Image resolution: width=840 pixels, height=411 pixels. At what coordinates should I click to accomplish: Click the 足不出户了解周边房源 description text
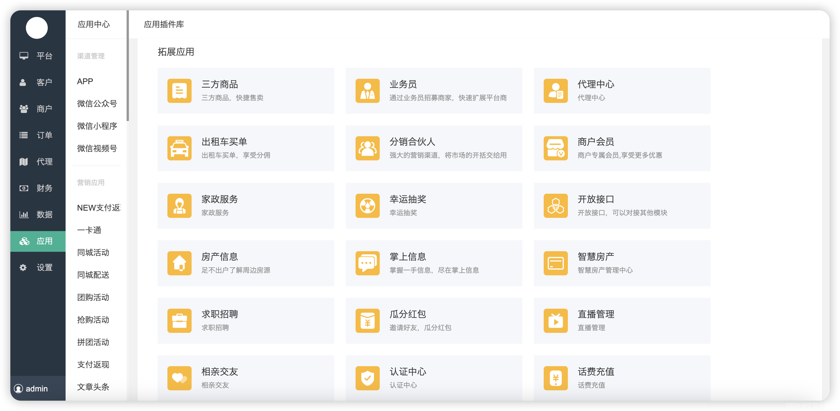236,270
